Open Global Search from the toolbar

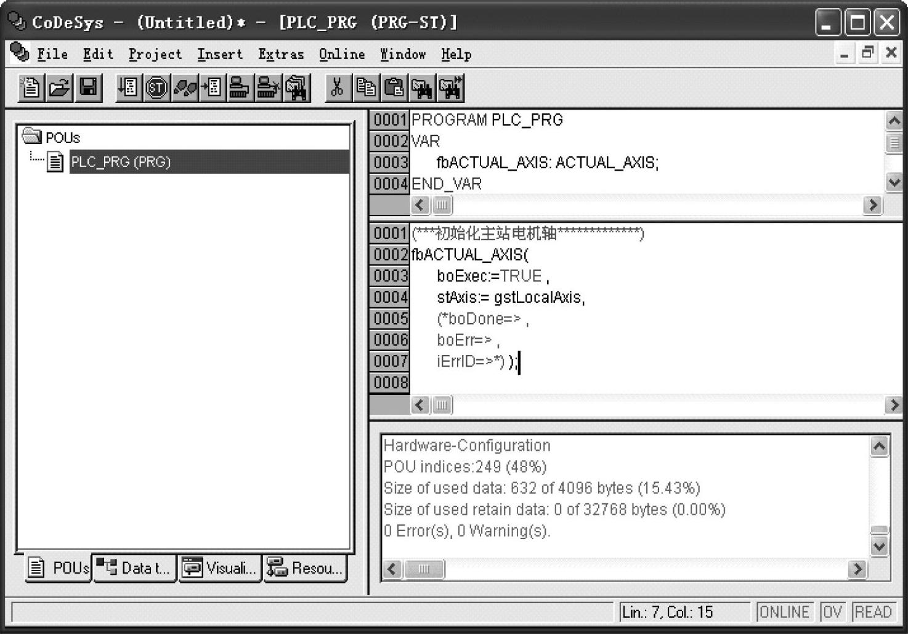click(296, 87)
